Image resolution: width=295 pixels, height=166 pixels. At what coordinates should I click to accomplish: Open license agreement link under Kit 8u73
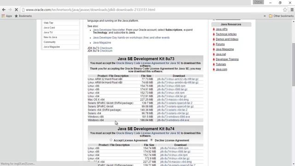(x=148, y=63)
